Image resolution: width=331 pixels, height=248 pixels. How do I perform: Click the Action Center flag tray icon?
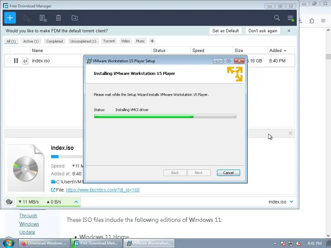point(283,243)
